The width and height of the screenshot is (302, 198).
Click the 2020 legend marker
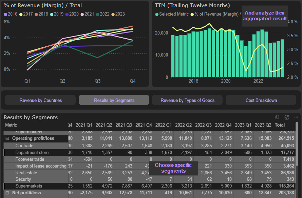[67, 14]
